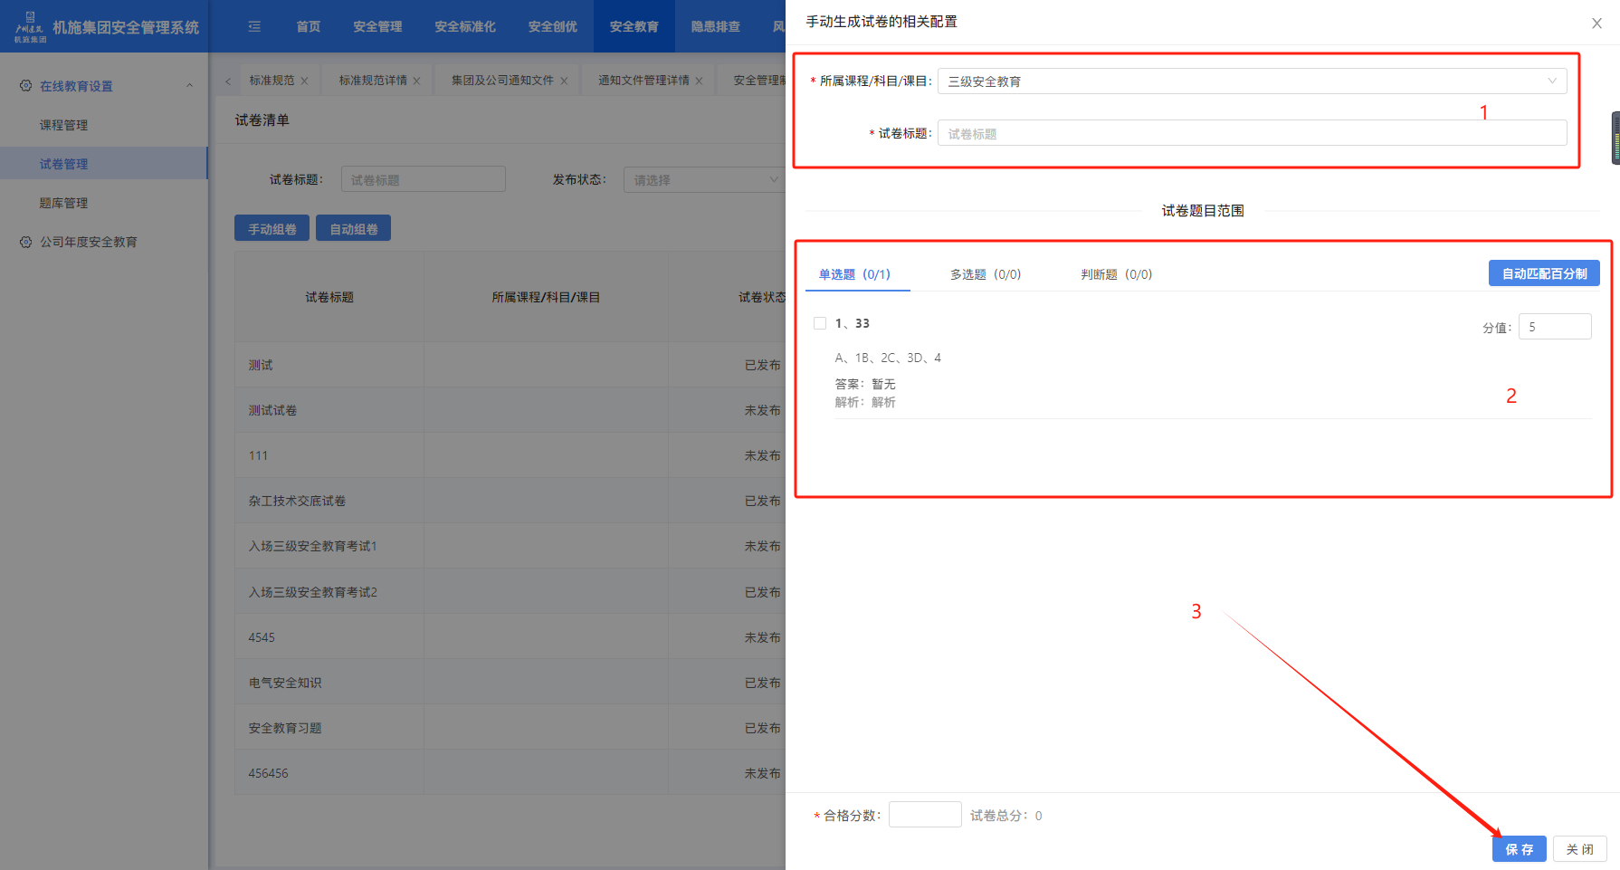Close the 标准规范详情 tab

pos(416,81)
